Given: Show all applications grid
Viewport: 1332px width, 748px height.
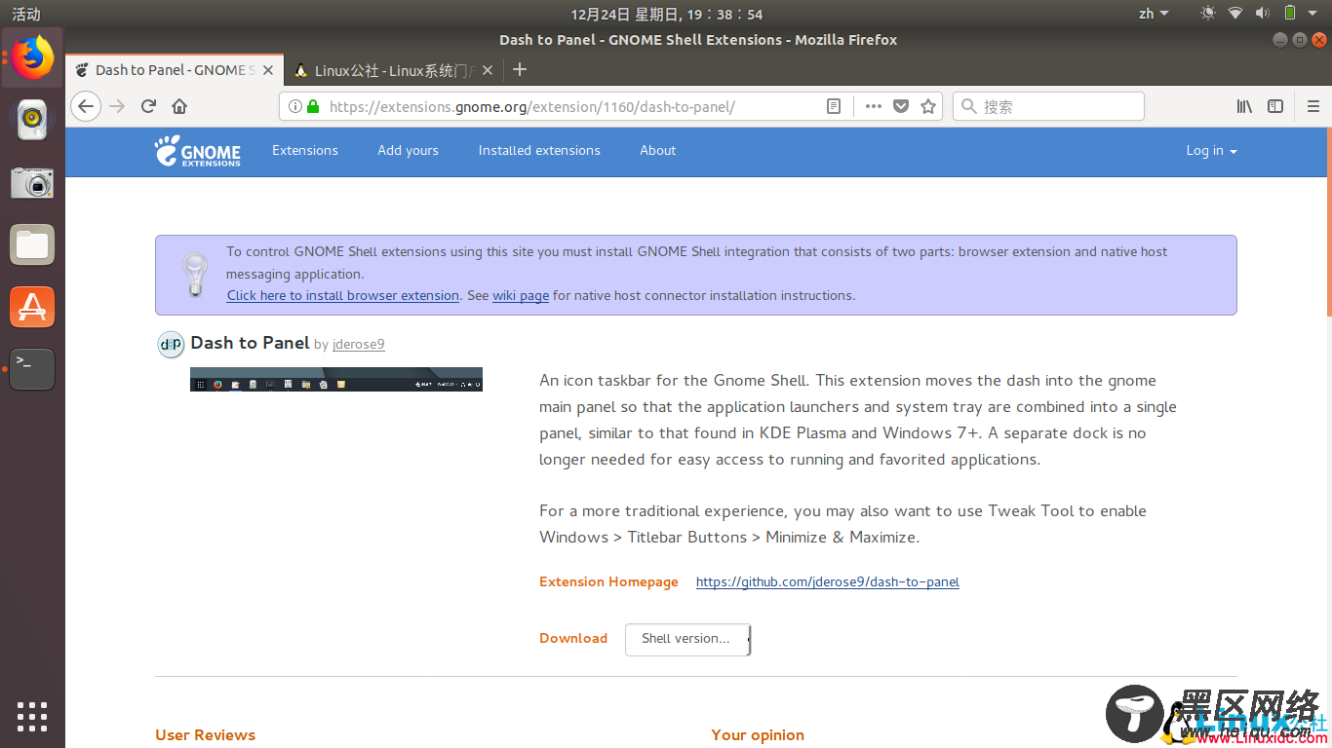Looking at the screenshot, I should [32, 716].
